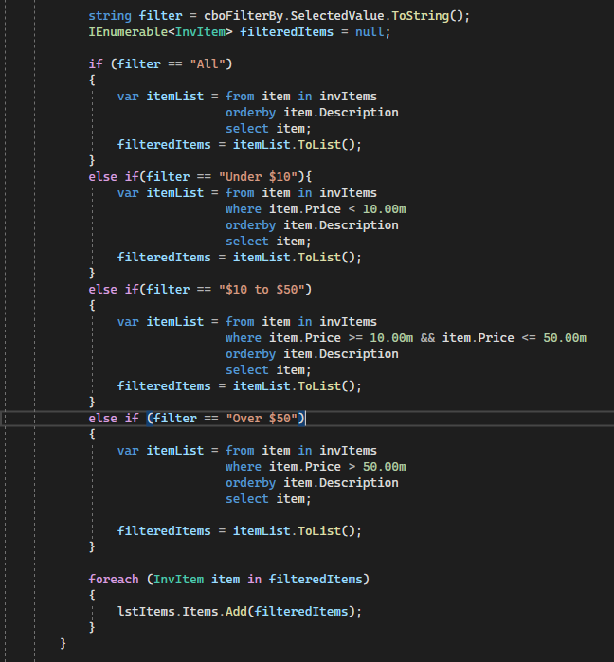Click the ToString method call on the filter line
Image resolution: width=614 pixels, height=662 pixels.
click(x=420, y=16)
